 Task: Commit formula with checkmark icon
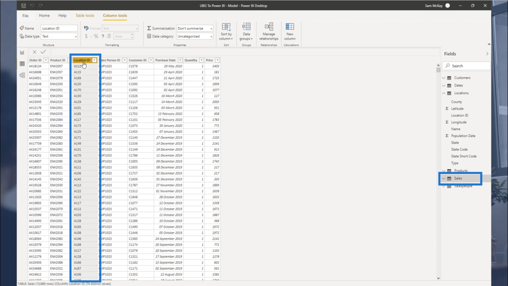pyautogui.click(x=43, y=52)
